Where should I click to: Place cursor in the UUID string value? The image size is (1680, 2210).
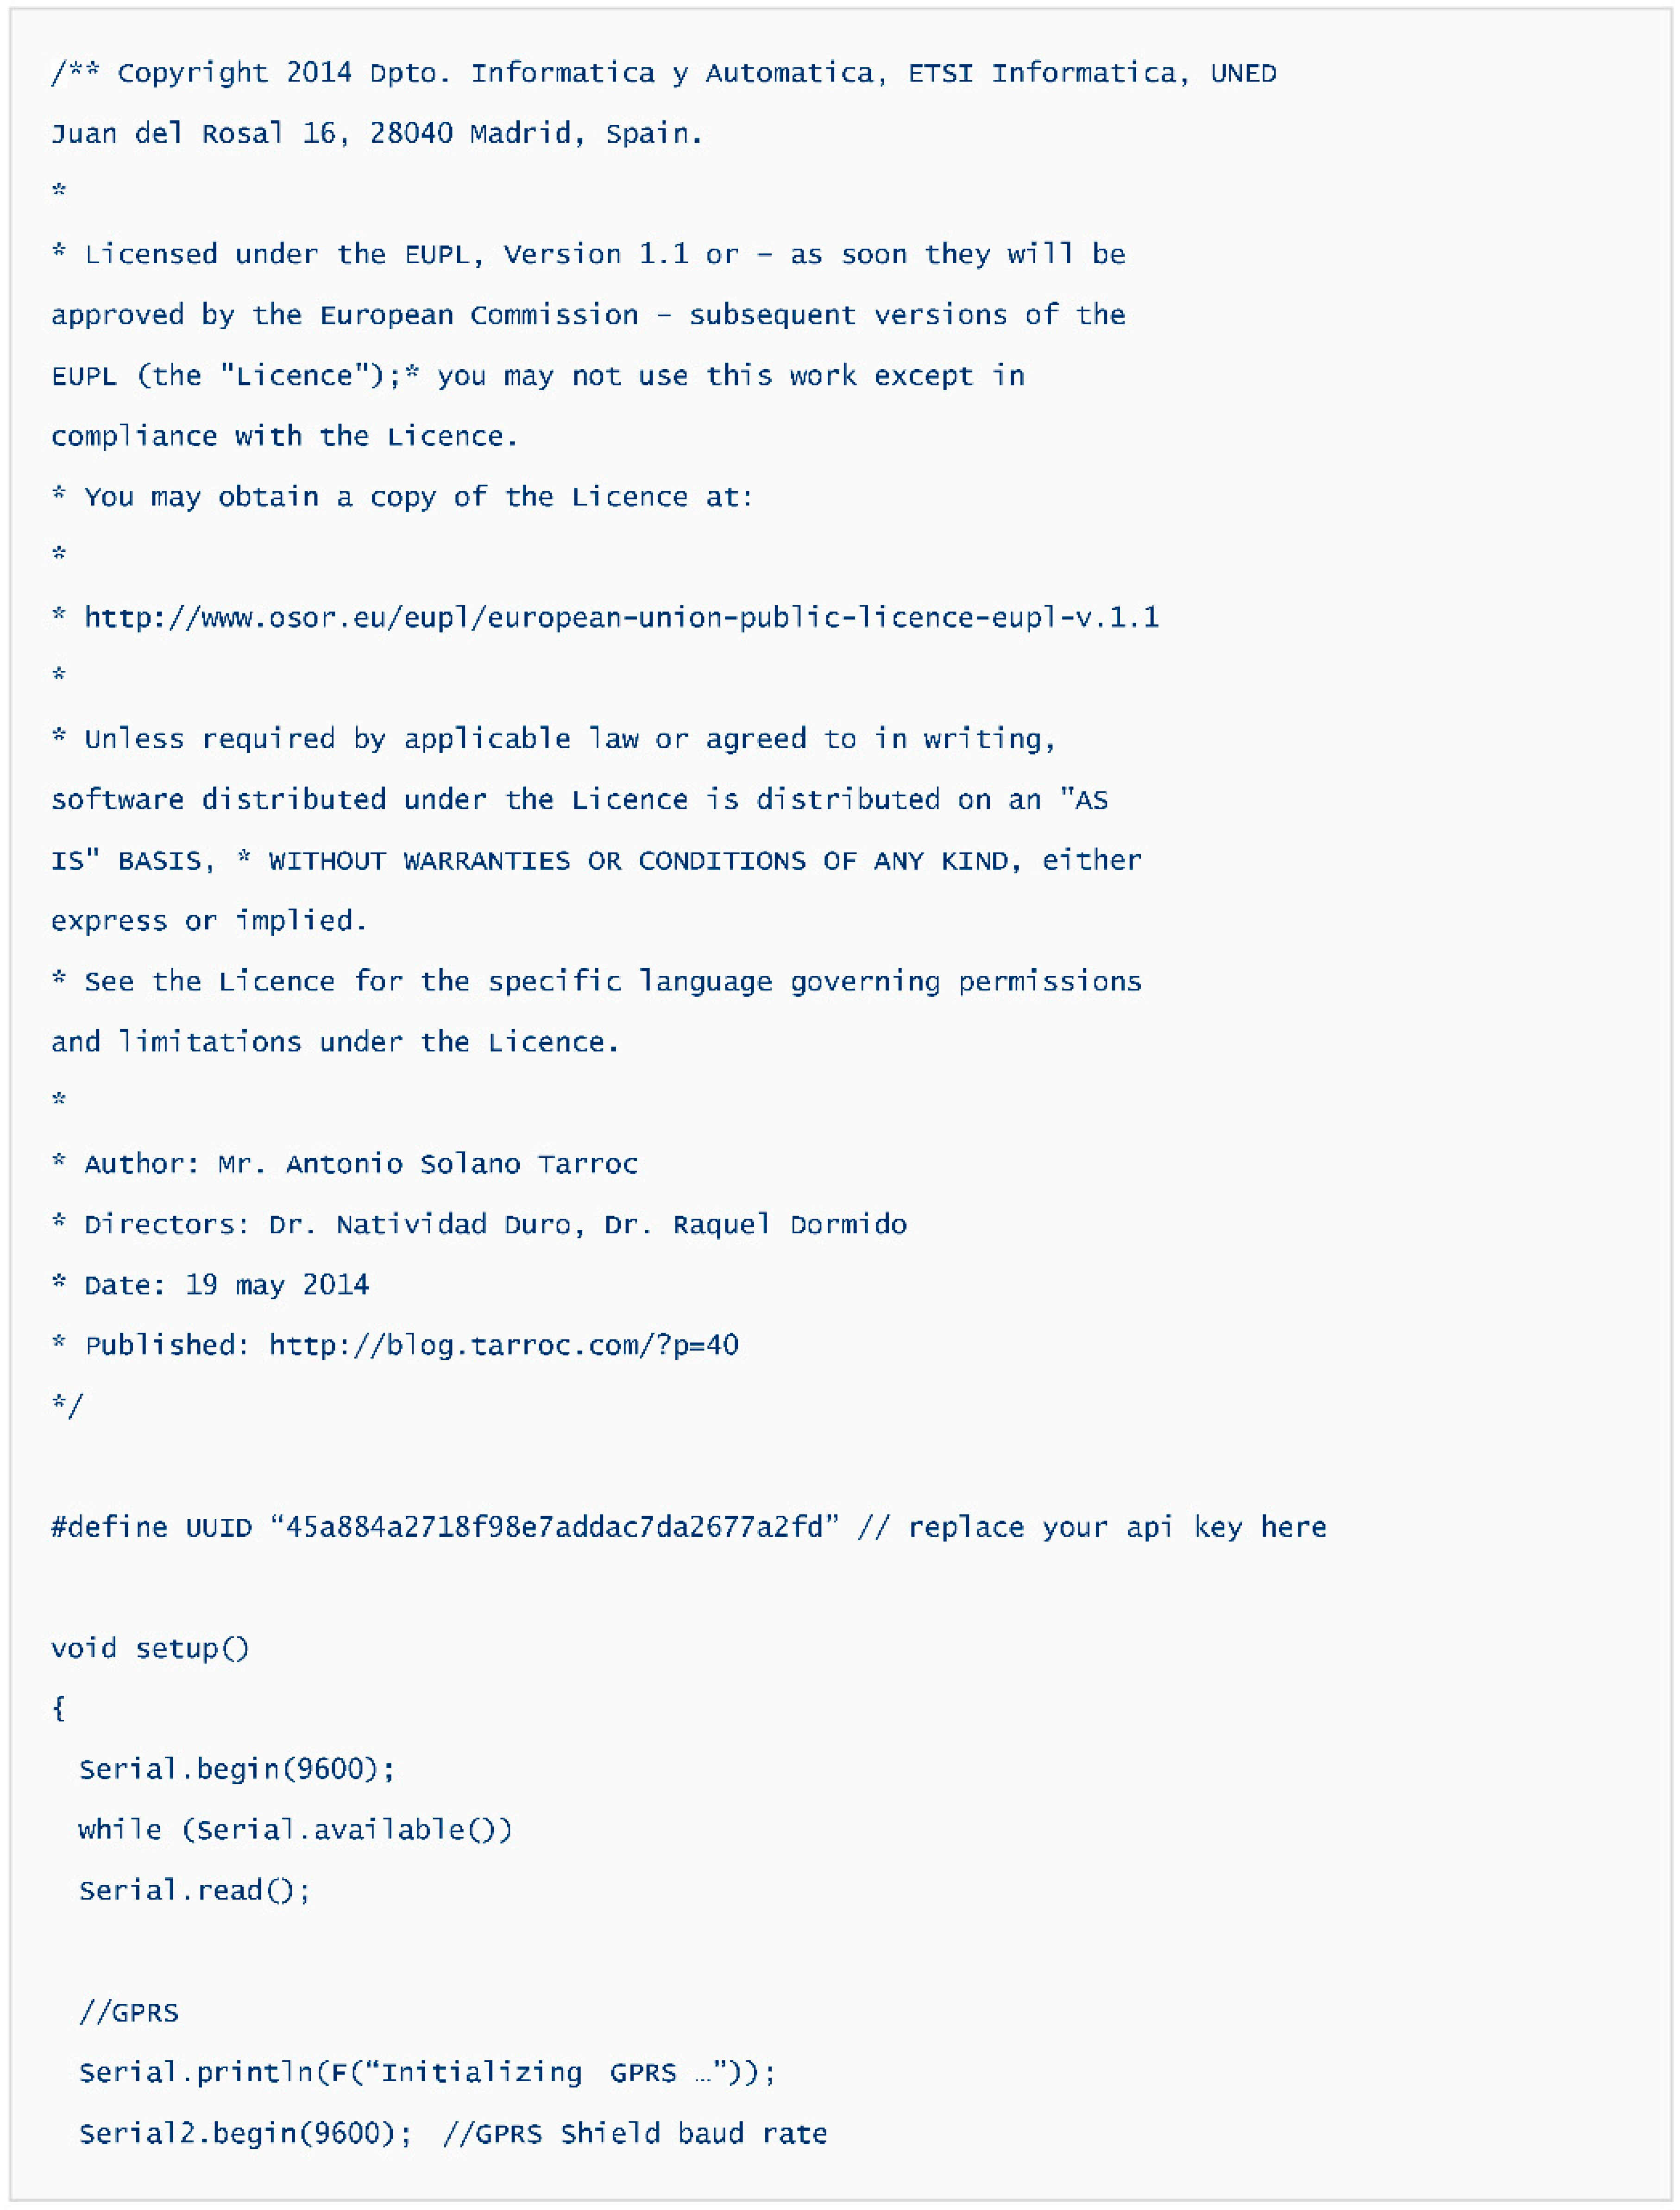[x=554, y=1527]
